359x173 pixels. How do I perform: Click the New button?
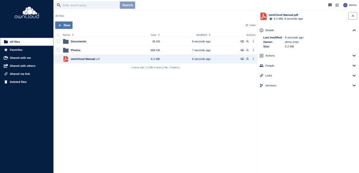pos(64,25)
